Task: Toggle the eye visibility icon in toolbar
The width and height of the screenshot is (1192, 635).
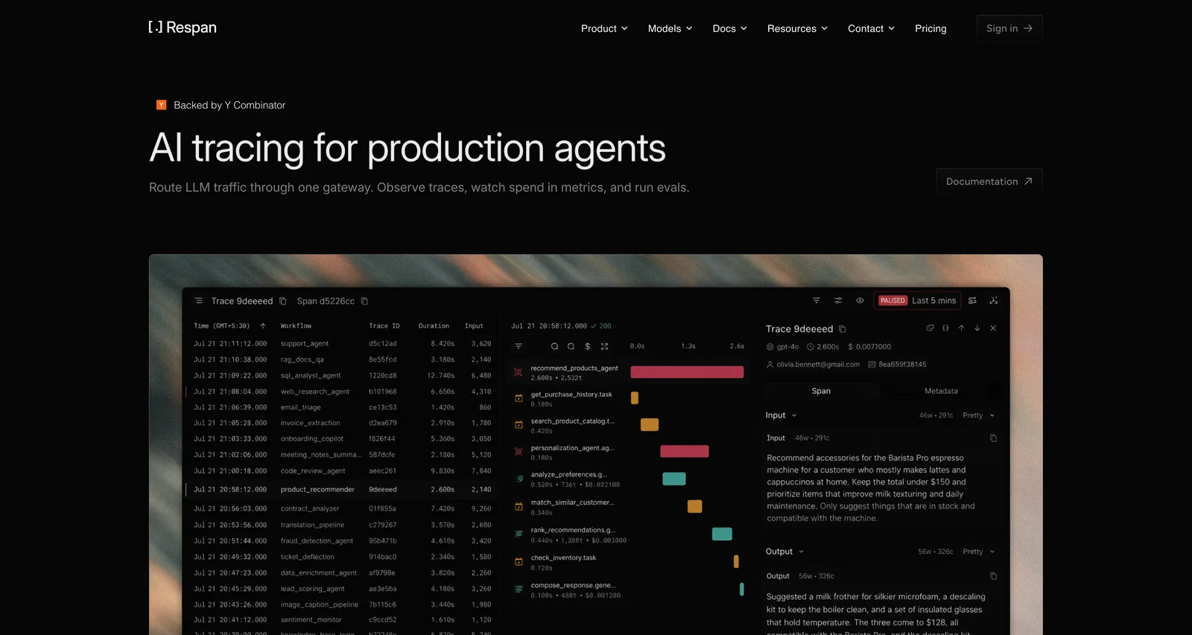Action: tap(860, 301)
